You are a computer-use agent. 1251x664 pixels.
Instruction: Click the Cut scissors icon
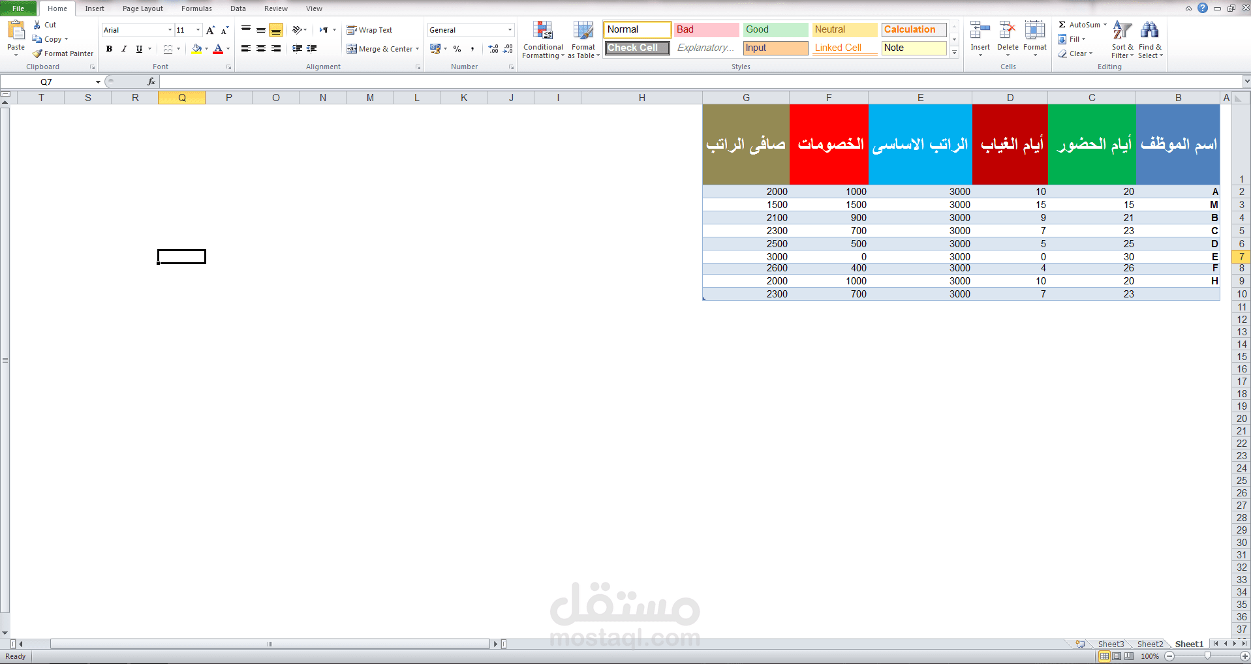[x=37, y=25]
